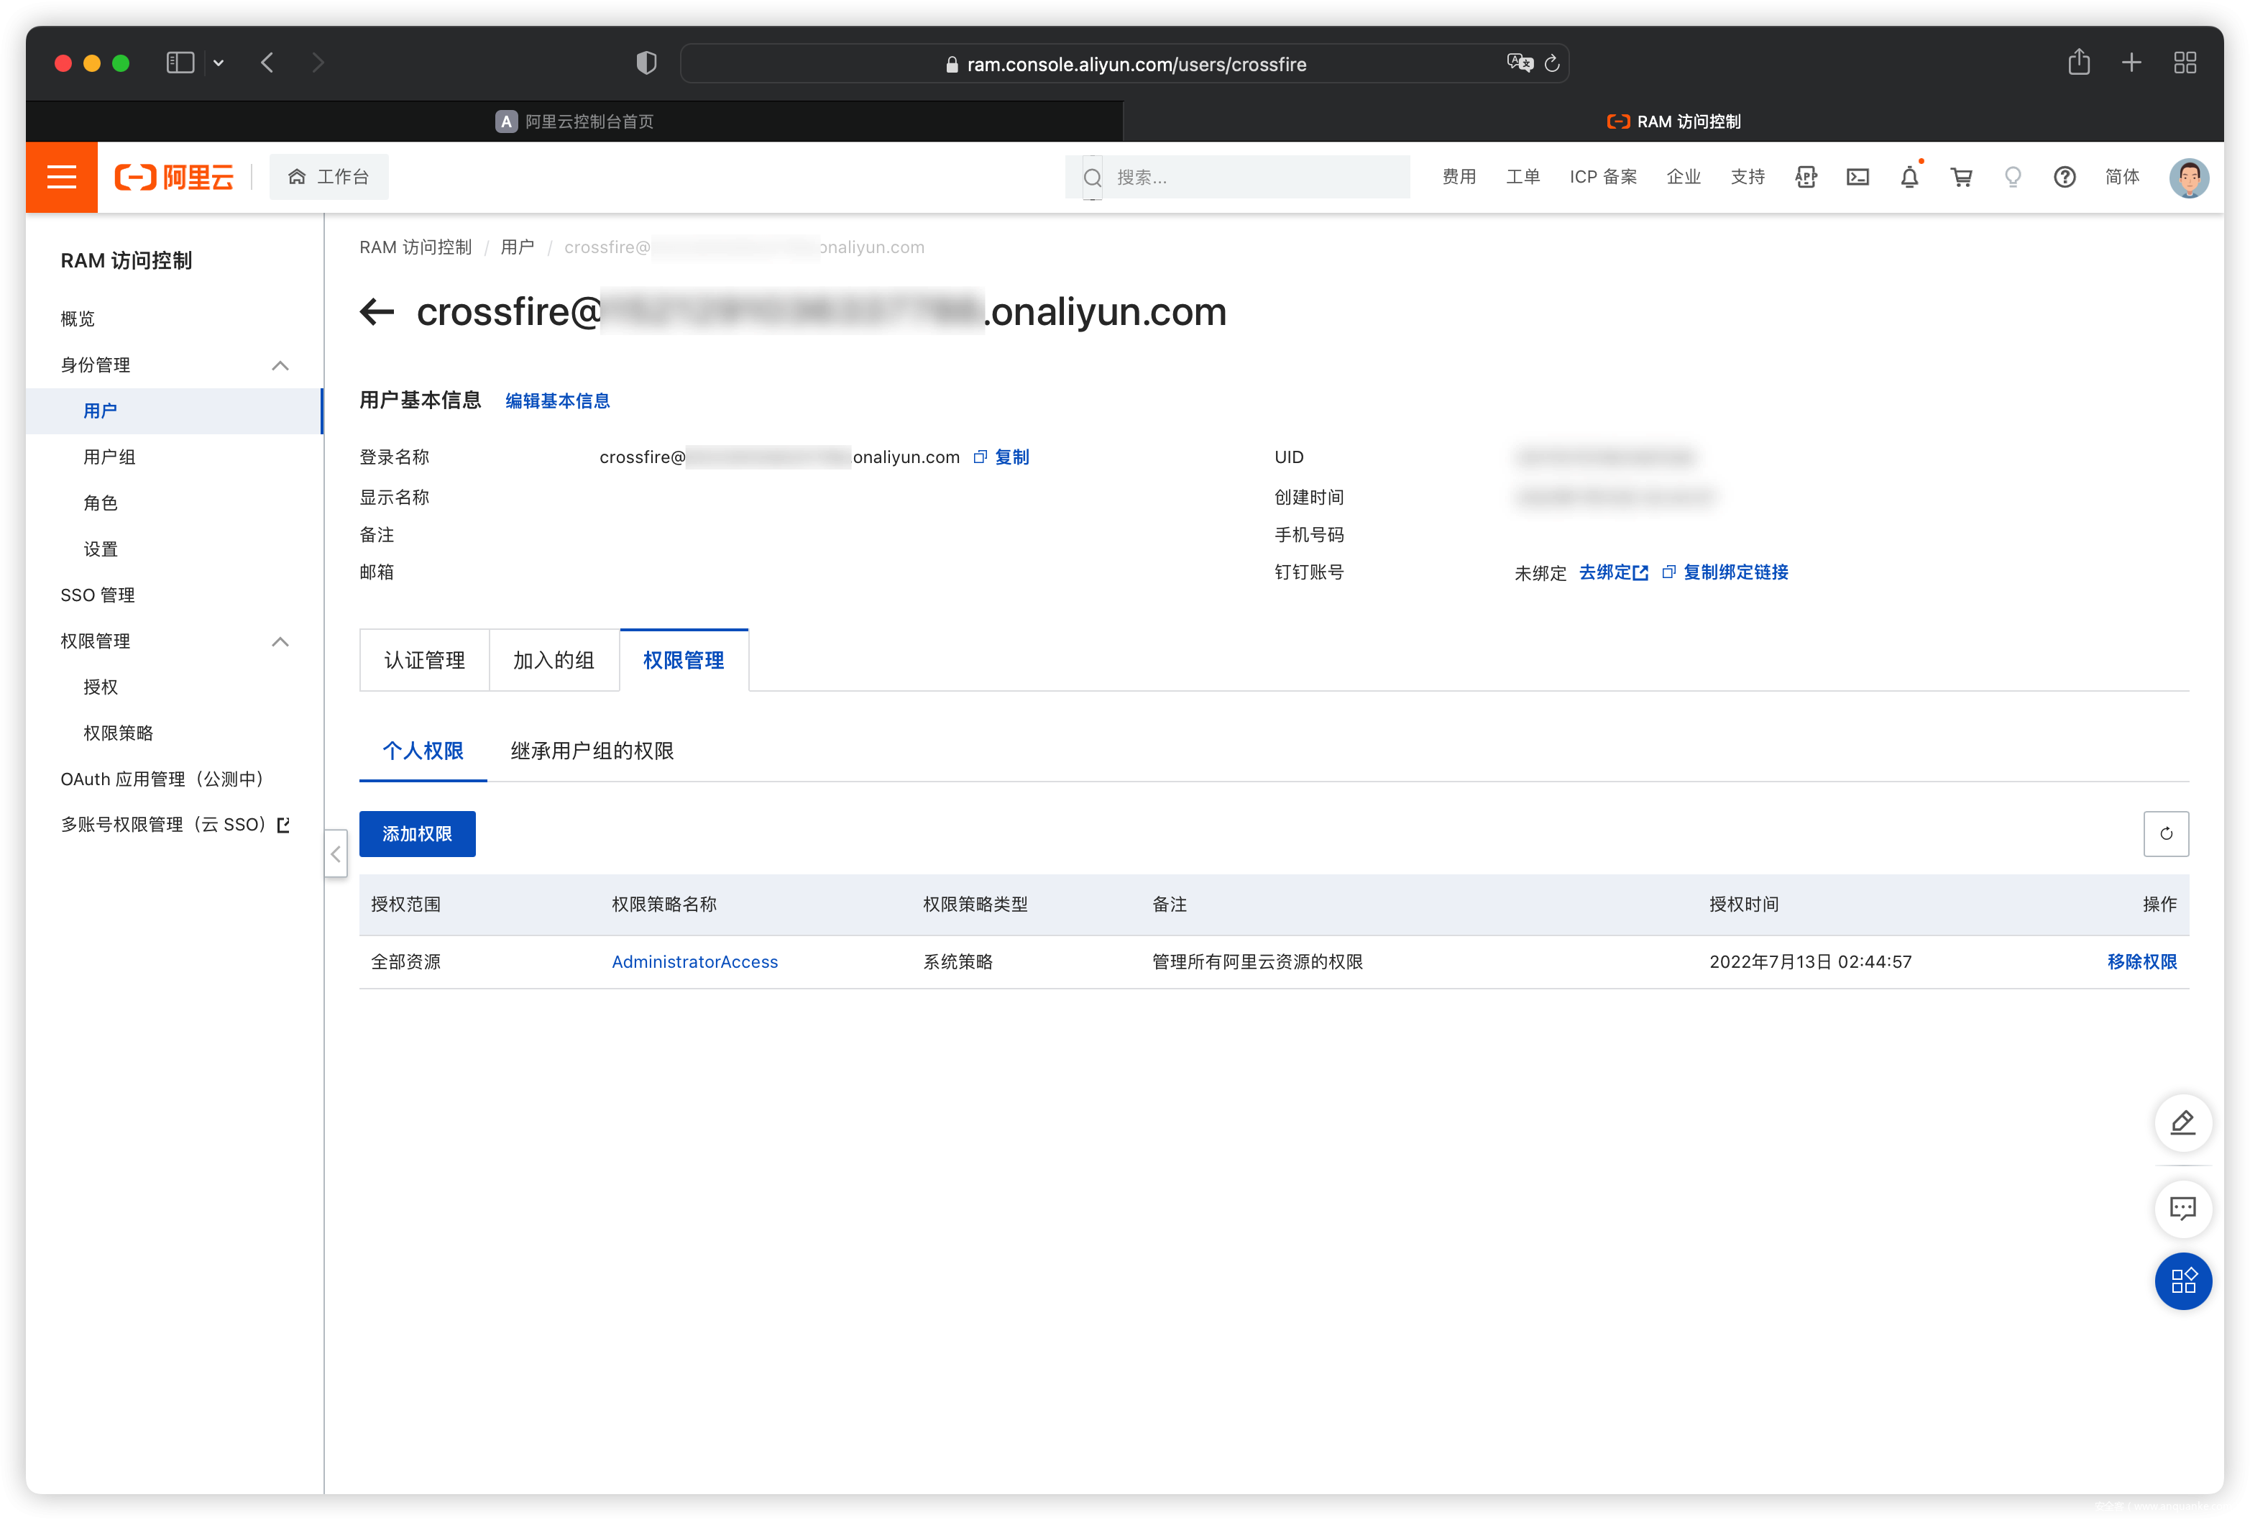Switch to 继承用户组的权限 tab
Image resolution: width=2250 pixels, height=1520 pixels.
(x=592, y=751)
